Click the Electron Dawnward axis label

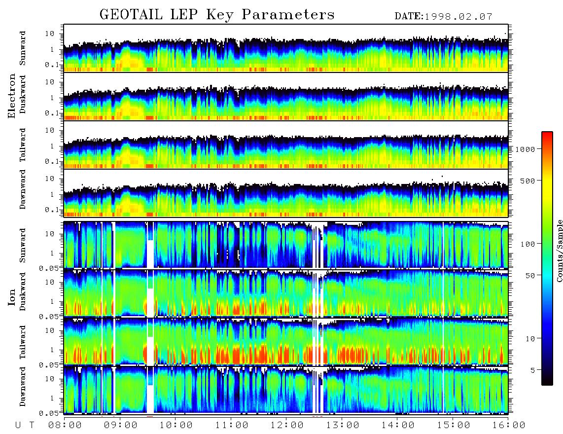click(23, 190)
